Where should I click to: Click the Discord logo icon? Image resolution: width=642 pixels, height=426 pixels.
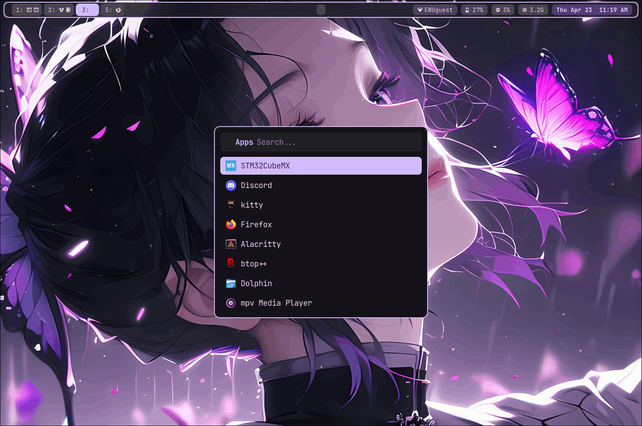click(x=231, y=185)
